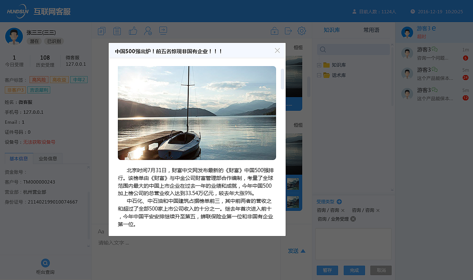Switch to the 业务信息 tab
The height and width of the screenshot is (280, 473).
48,158
